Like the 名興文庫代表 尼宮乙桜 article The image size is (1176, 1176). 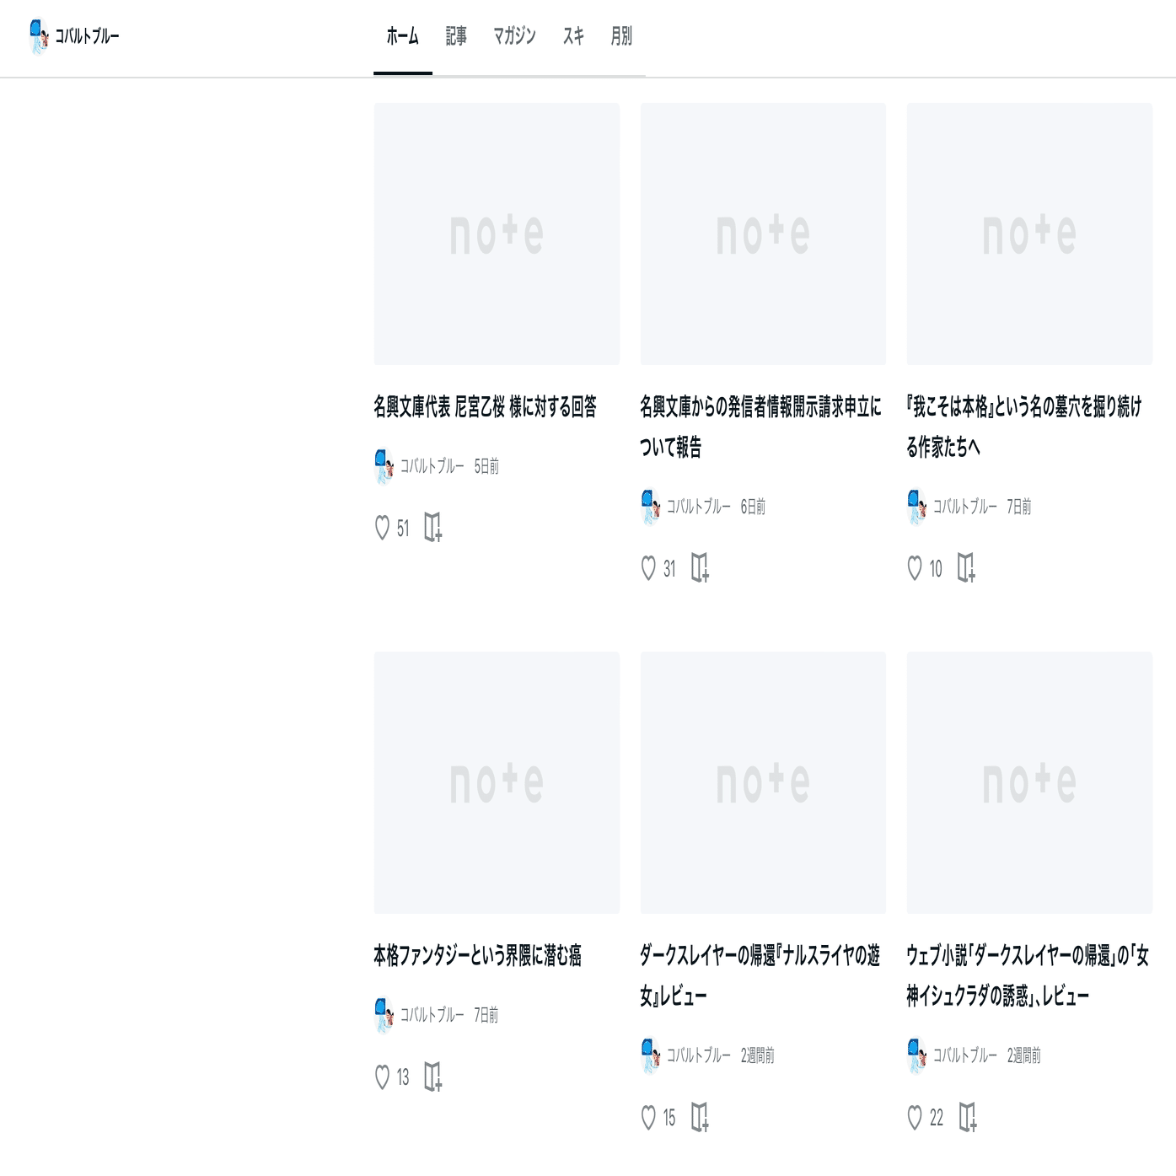tap(382, 529)
